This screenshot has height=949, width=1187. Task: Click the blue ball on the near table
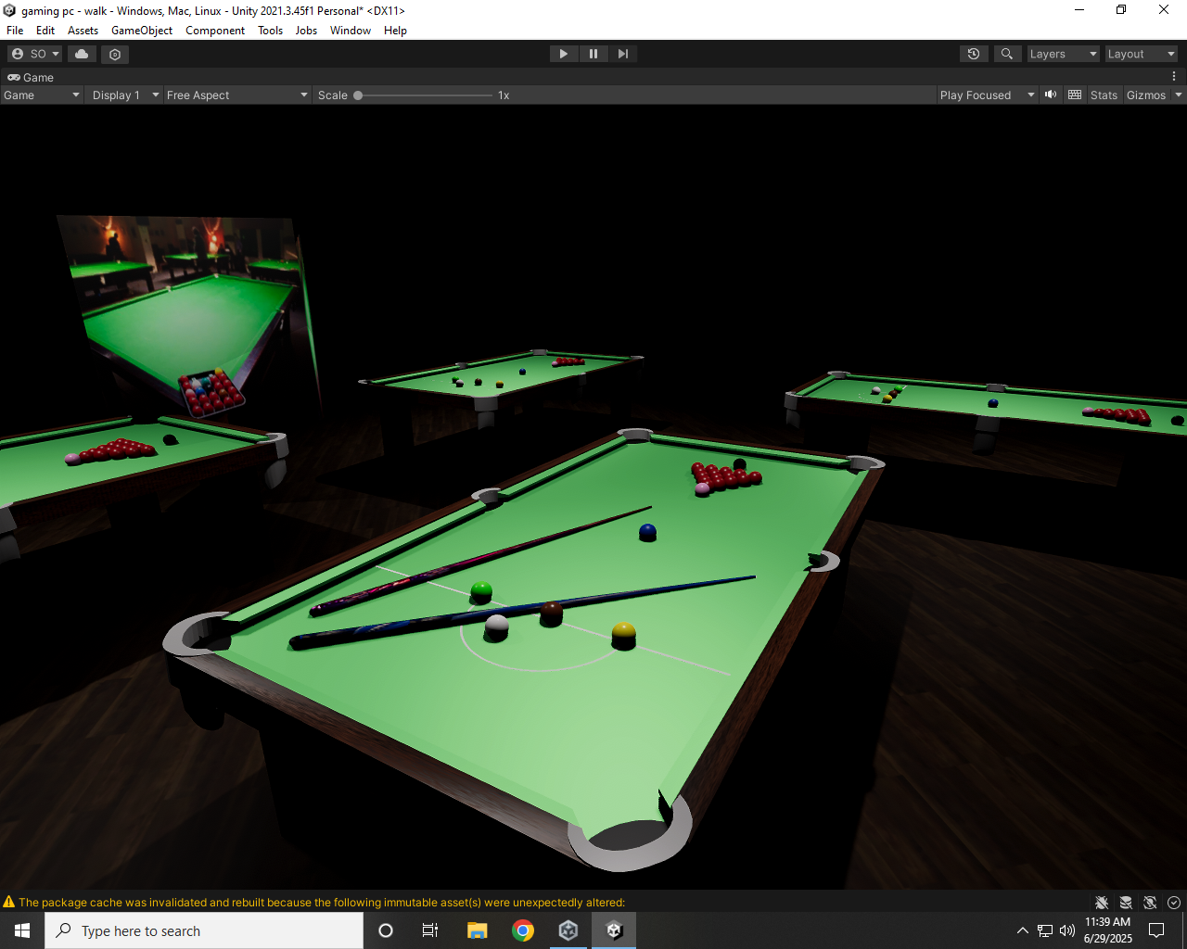tap(648, 532)
